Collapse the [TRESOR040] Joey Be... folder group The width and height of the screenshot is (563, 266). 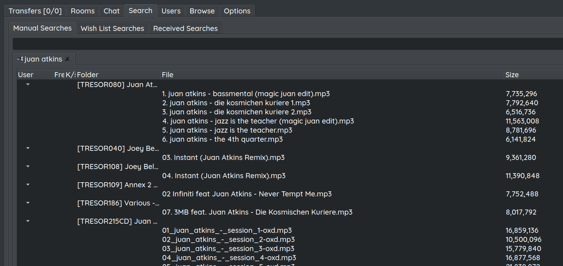tap(28, 148)
